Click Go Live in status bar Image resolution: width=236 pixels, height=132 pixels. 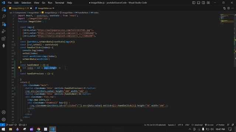point(209,125)
